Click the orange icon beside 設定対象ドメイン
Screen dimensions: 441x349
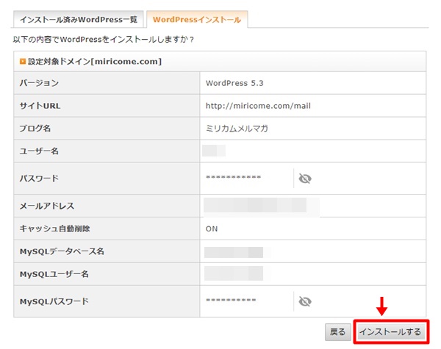click(23, 61)
